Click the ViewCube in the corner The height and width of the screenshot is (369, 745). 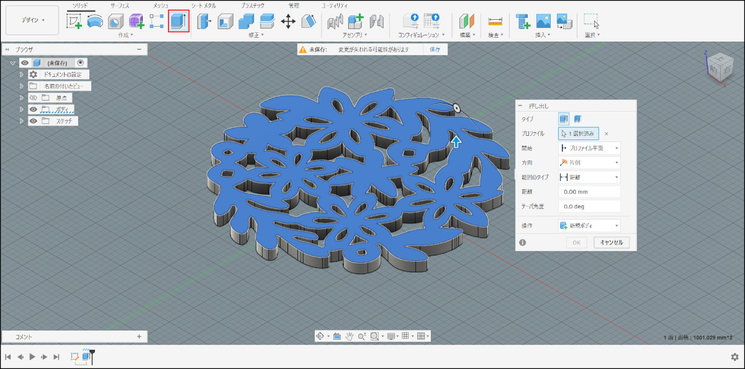click(x=721, y=66)
